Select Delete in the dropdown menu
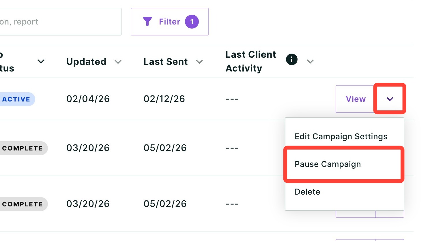432x241 pixels. point(307,192)
